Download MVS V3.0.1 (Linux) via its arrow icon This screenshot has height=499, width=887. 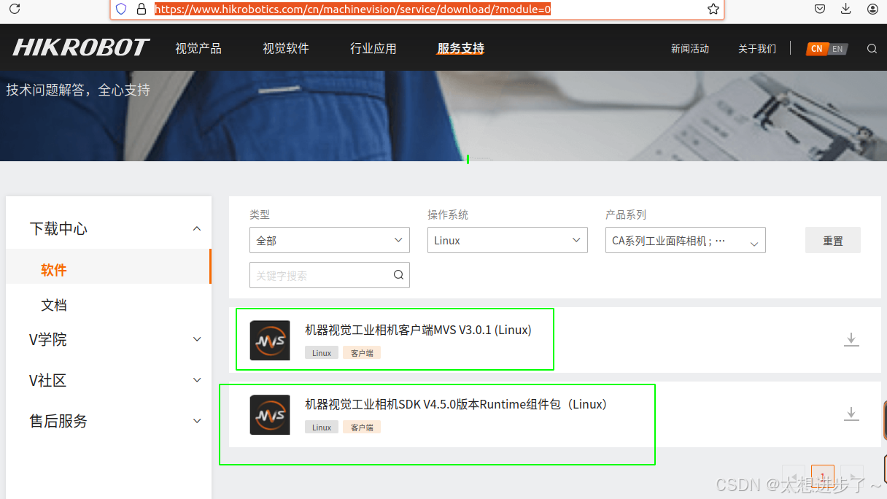tap(851, 339)
